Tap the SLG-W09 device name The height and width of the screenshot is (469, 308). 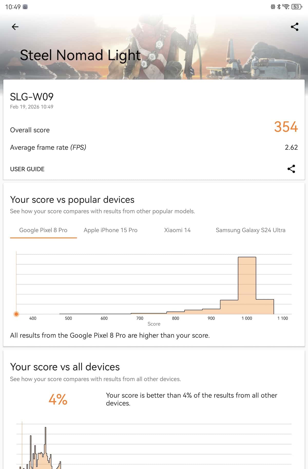point(32,97)
